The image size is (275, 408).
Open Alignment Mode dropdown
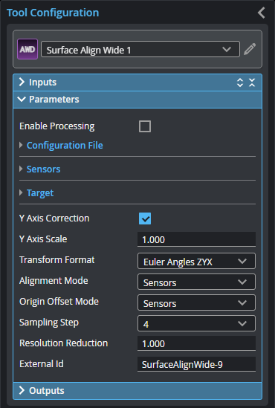pos(196,282)
